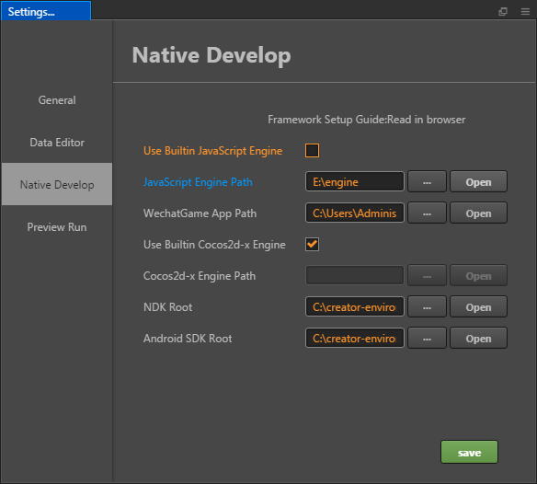
Task: Open the hamburger menu icon at top right
Action: pos(525,12)
